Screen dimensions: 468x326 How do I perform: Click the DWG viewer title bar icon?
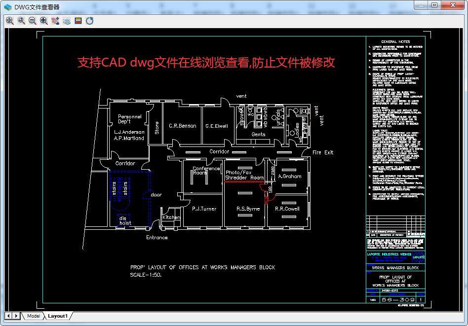point(8,7)
